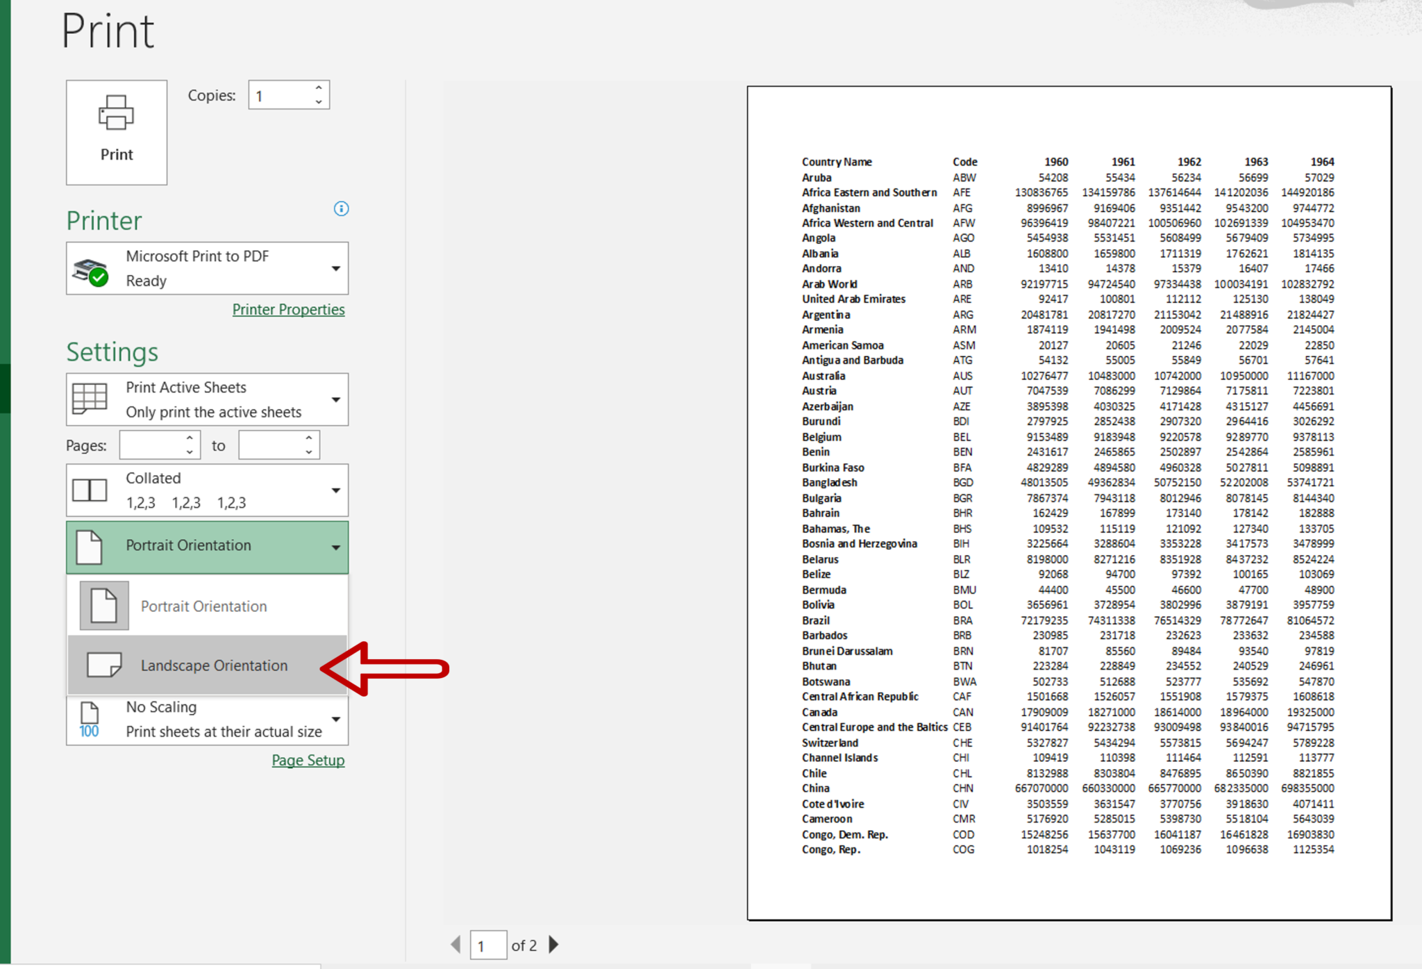Image resolution: width=1422 pixels, height=969 pixels.
Task: Open the Page Setup link
Action: click(x=308, y=760)
